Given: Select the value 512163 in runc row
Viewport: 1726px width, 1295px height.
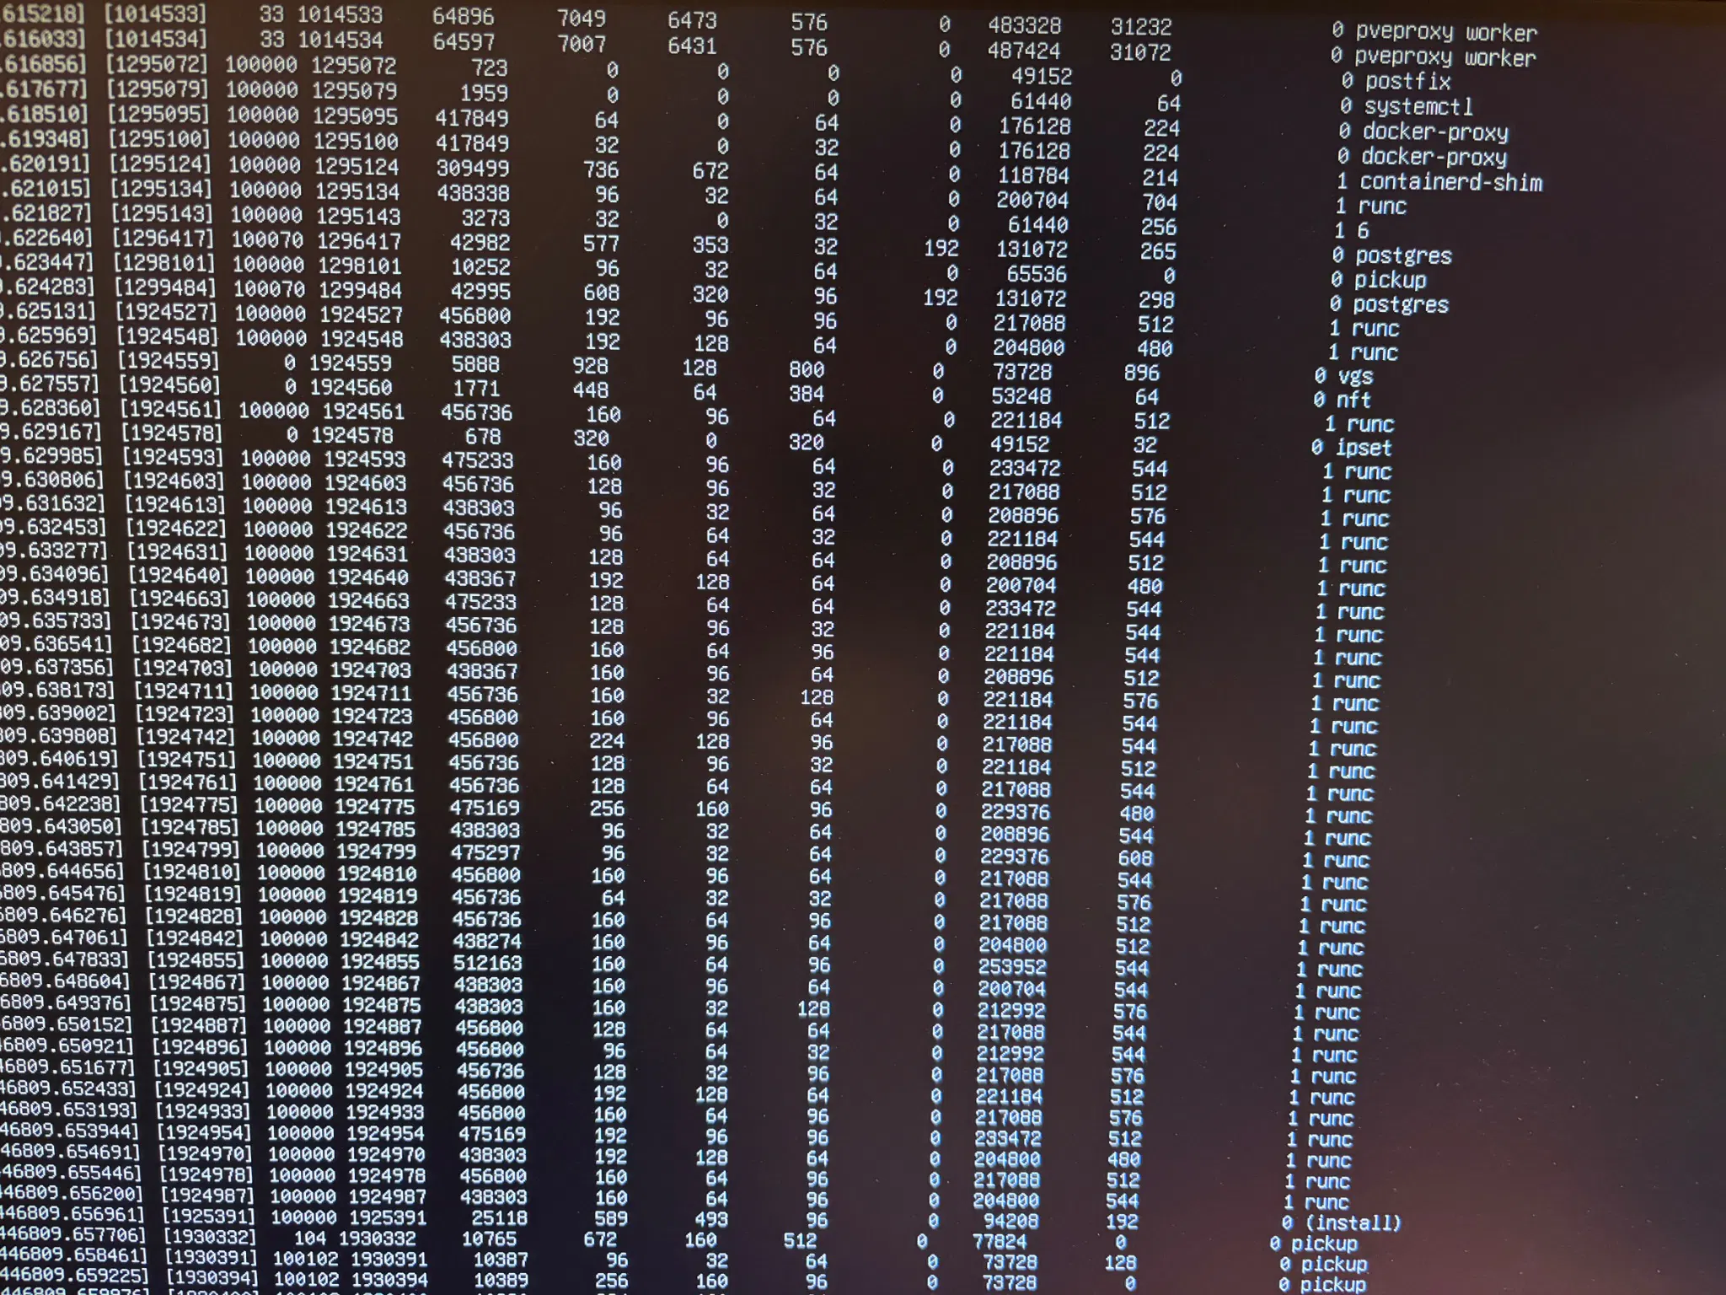Looking at the screenshot, I should point(487,963).
